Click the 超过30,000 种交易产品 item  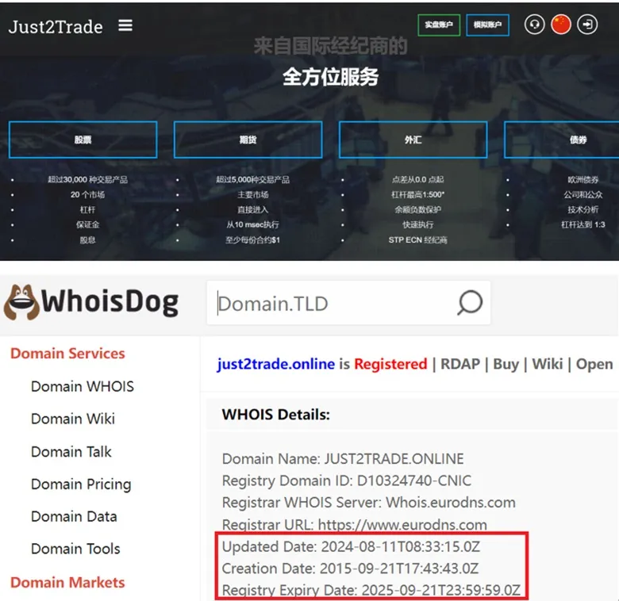click(x=87, y=180)
